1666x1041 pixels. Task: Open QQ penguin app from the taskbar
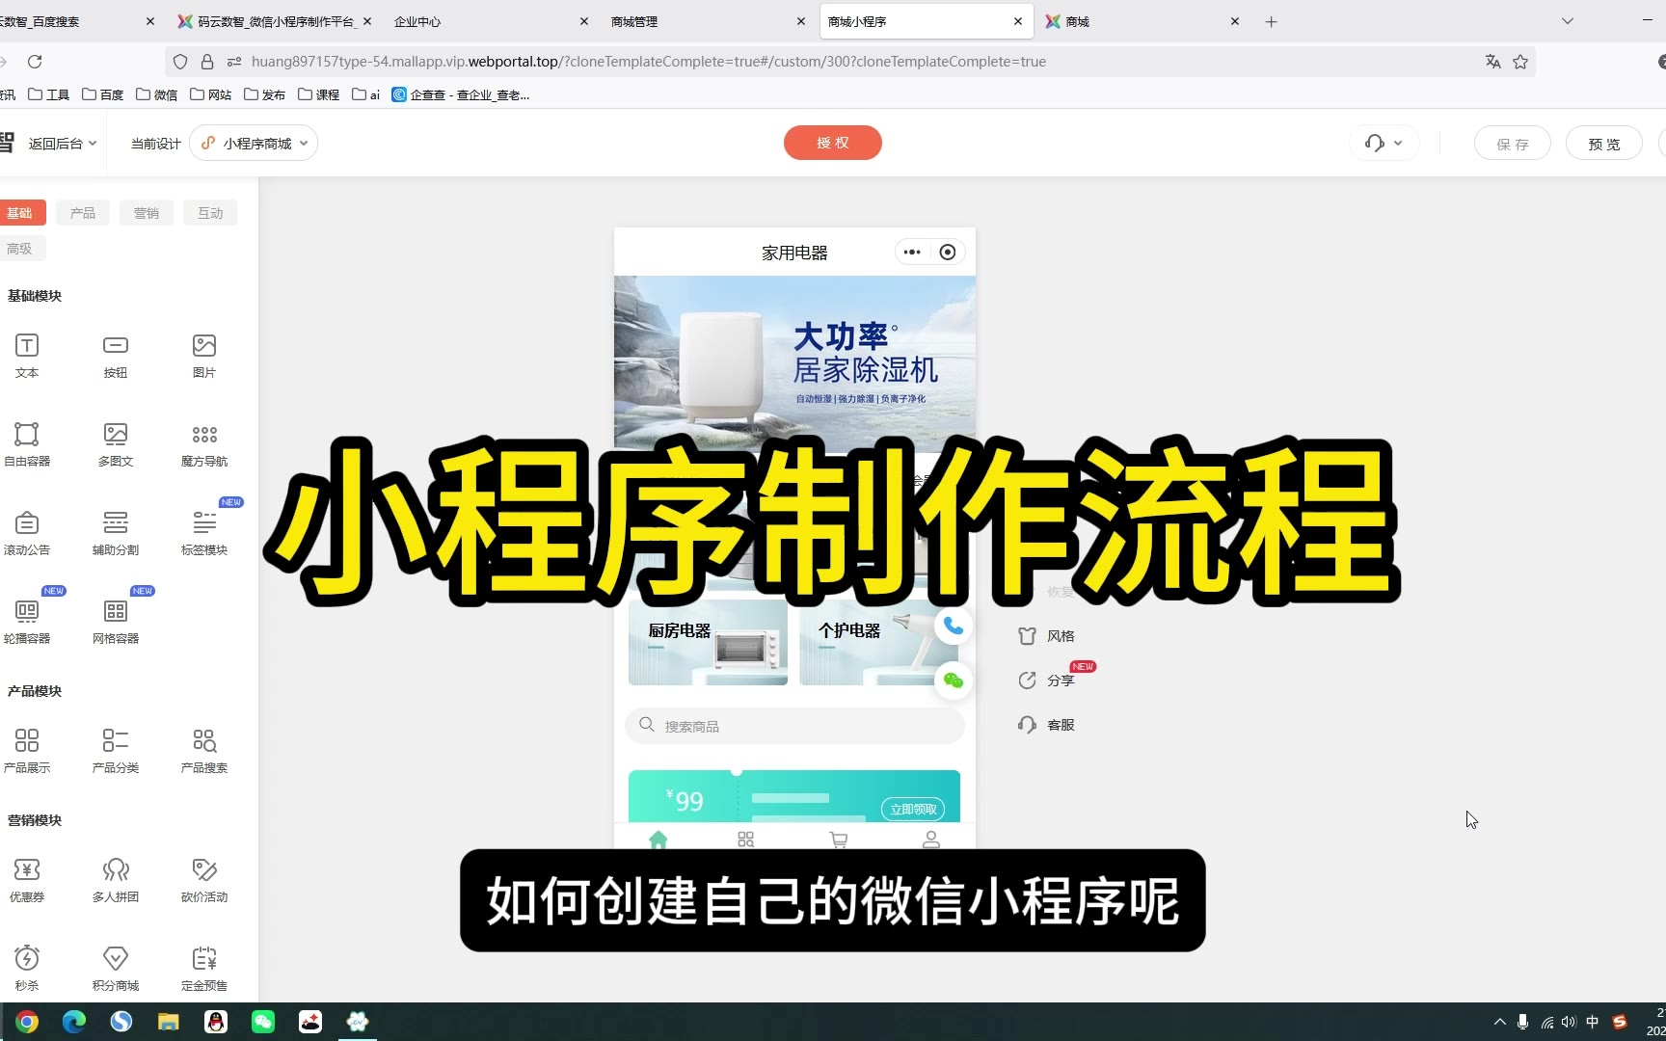coord(216,1022)
